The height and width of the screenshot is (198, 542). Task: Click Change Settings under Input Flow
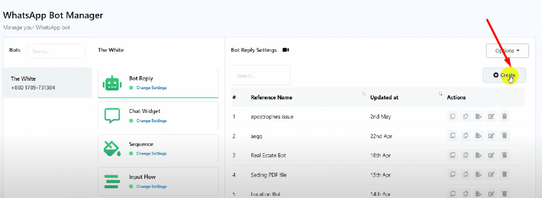click(151, 187)
